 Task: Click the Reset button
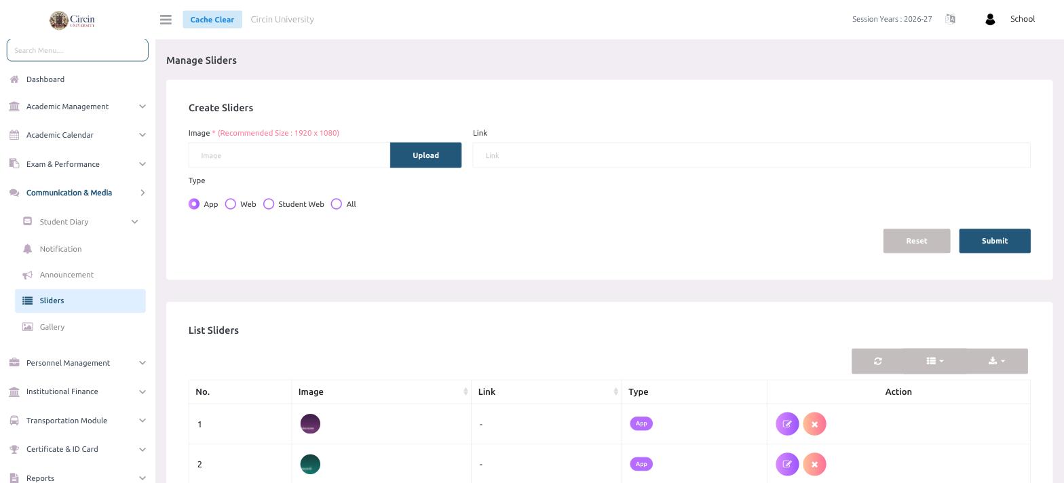(917, 241)
